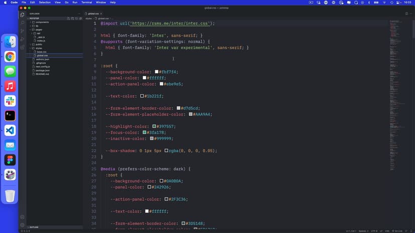Collapse the styles folder
The height and width of the screenshot is (233, 415).
(39, 48)
